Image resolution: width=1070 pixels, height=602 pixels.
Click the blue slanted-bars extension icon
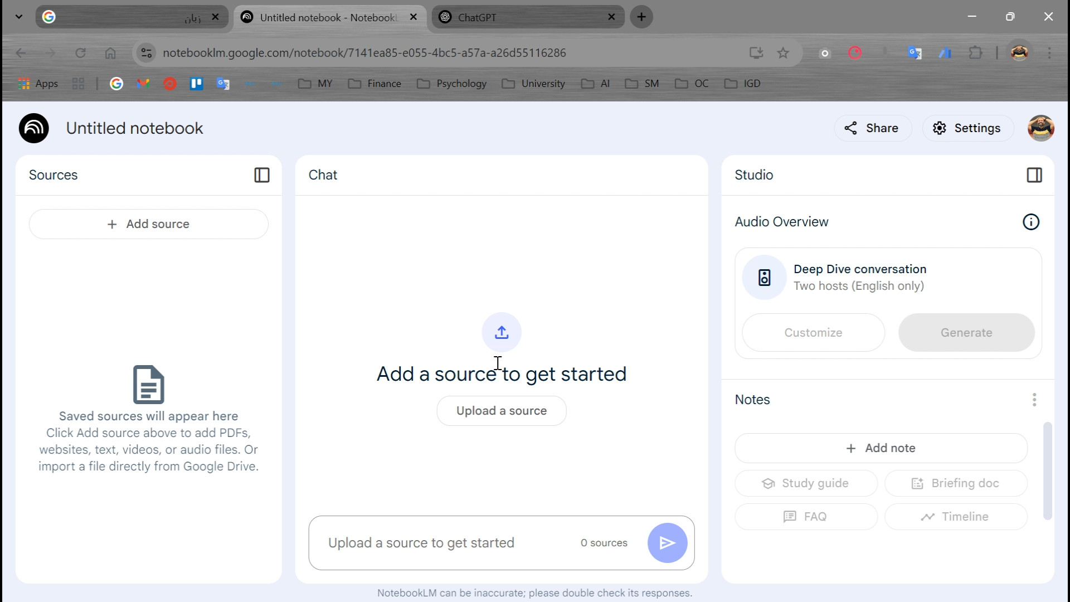[945, 53]
